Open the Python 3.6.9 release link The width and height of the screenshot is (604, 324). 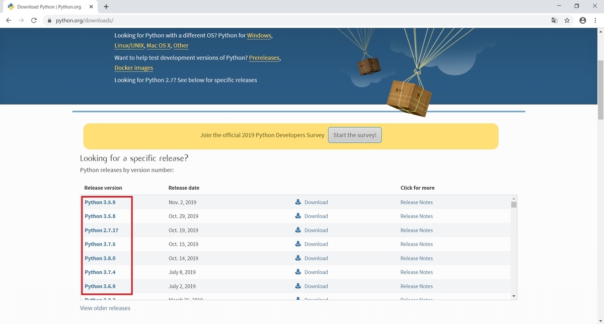coord(100,286)
